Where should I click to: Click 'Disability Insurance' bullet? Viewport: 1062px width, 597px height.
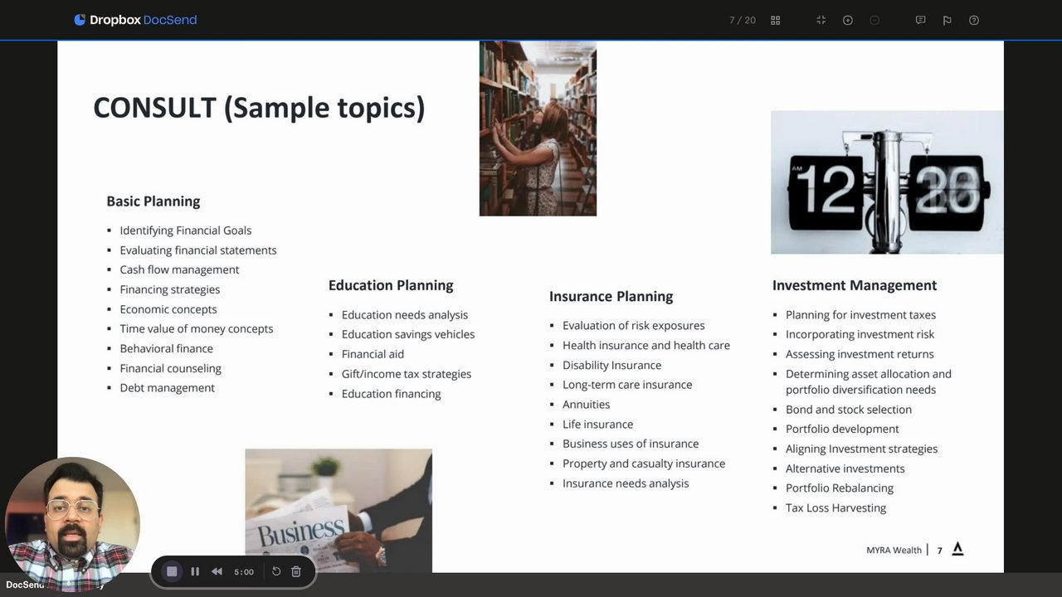point(612,365)
